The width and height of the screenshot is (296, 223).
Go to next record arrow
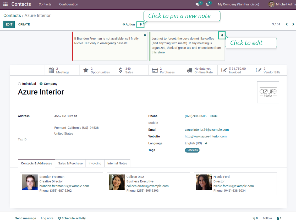click(293, 24)
